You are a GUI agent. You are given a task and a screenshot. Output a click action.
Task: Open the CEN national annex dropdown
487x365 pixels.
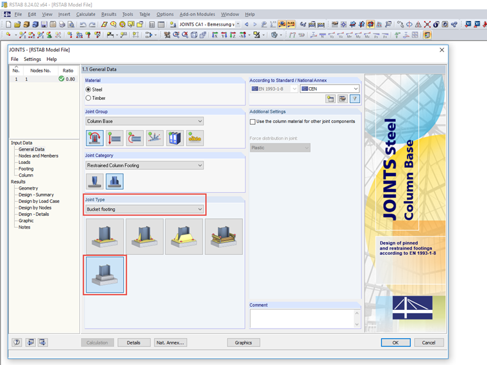[x=330, y=89]
